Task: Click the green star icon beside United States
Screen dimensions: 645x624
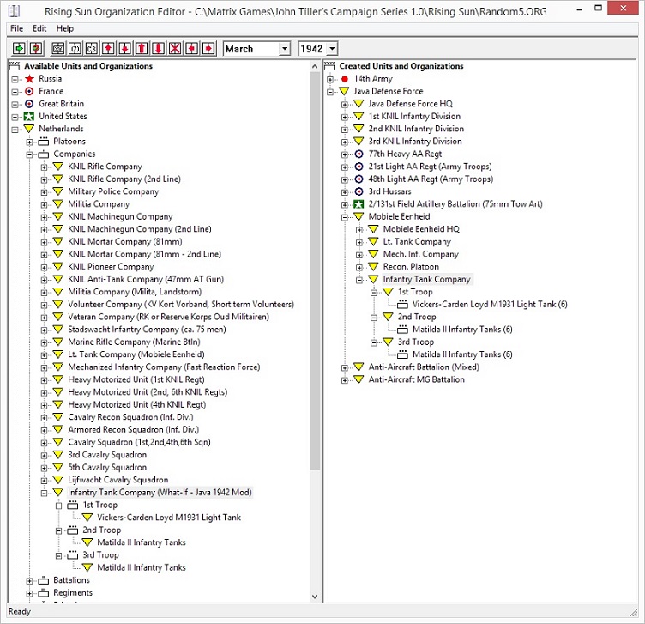Action: coord(29,116)
